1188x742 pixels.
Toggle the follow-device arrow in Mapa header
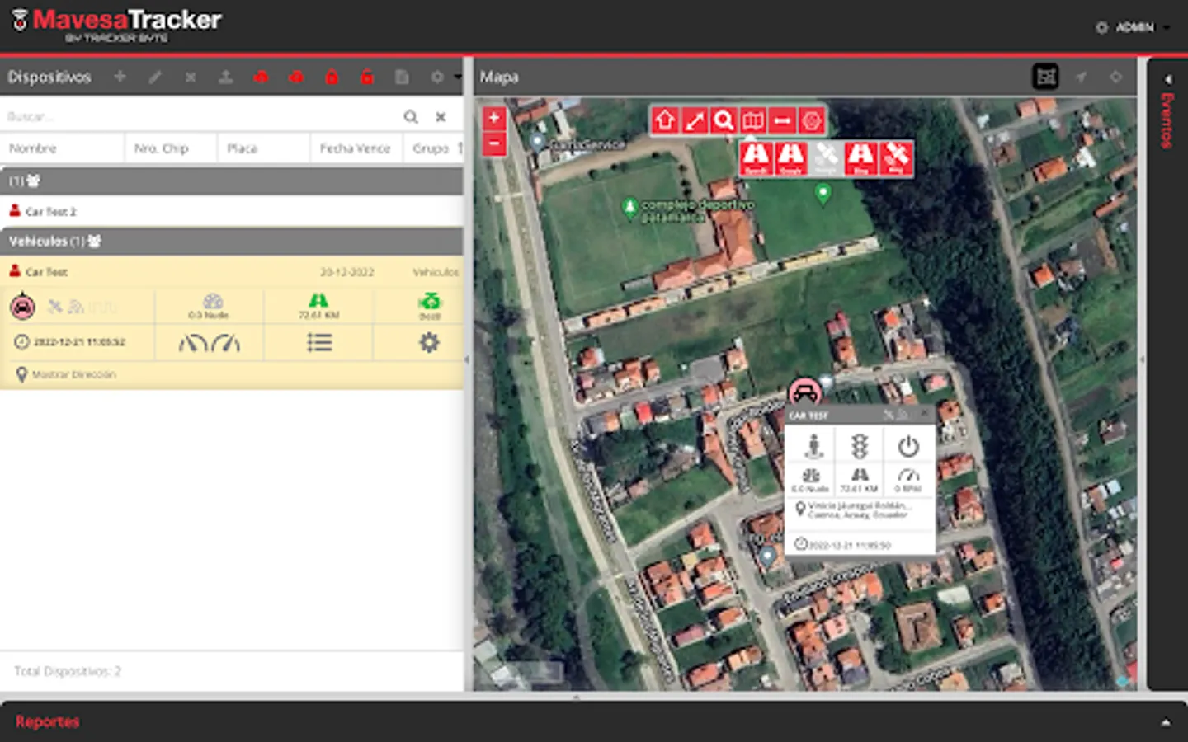(x=1081, y=77)
